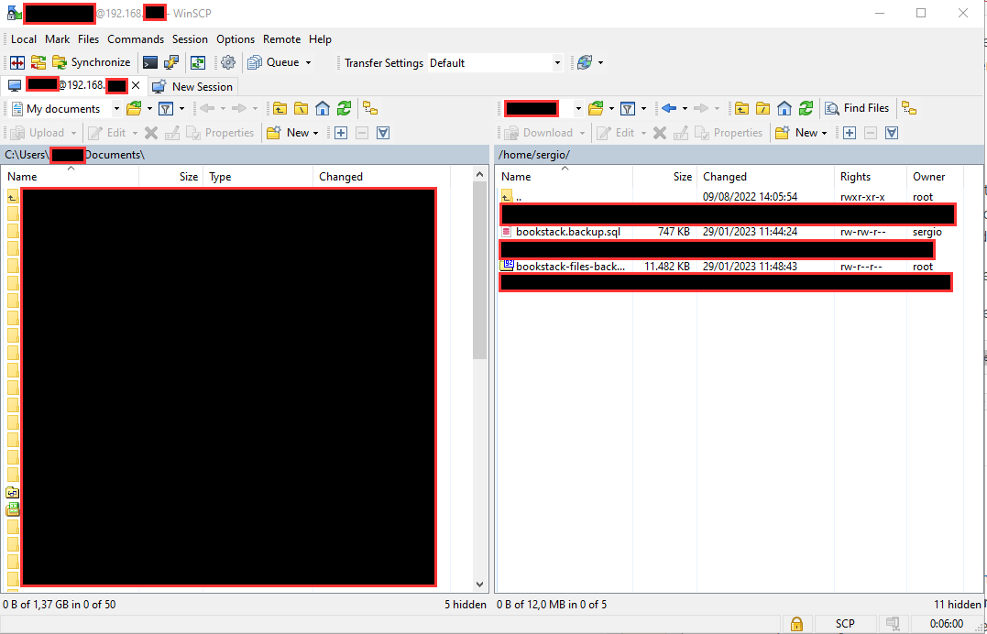Click the /home/sergio/ remote path bar
Image resolution: width=987 pixels, height=634 pixels.
(x=739, y=154)
